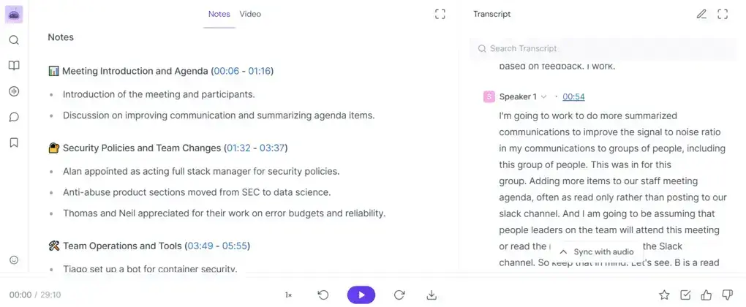Click the thumbs up icon
Image resolution: width=746 pixels, height=307 pixels.
[x=706, y=295]
